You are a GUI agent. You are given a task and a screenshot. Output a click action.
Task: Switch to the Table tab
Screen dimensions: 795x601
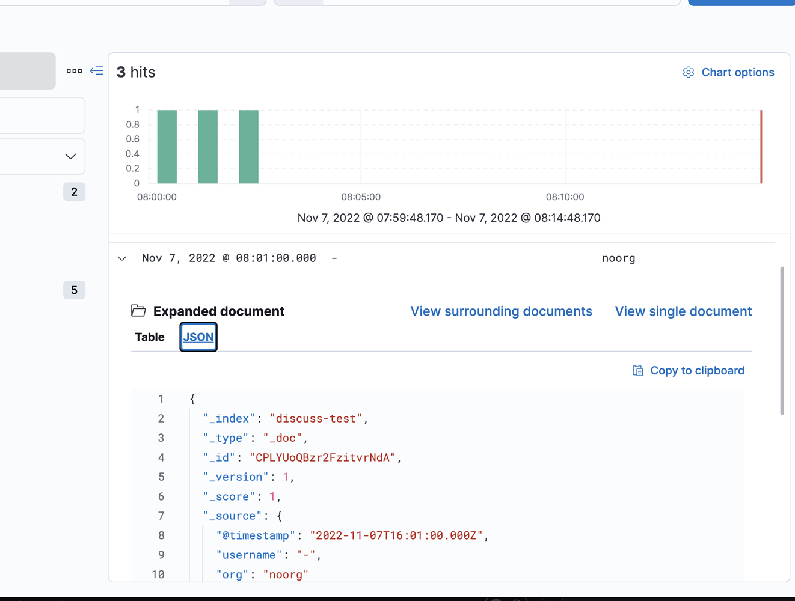pos(149,337)
